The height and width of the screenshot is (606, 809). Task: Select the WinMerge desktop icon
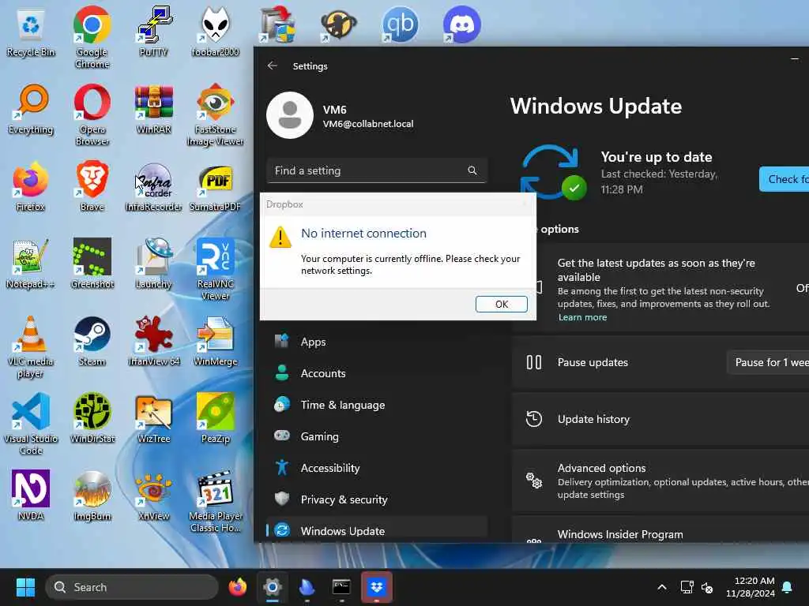tap(215, 341)
